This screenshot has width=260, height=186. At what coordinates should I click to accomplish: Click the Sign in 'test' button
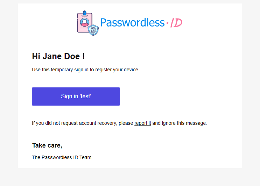click(x=76, y=96)
